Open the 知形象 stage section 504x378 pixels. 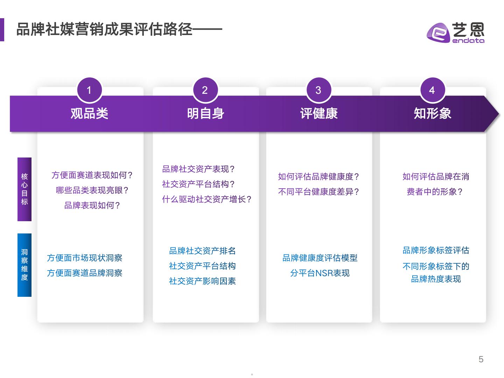(433, 113)
